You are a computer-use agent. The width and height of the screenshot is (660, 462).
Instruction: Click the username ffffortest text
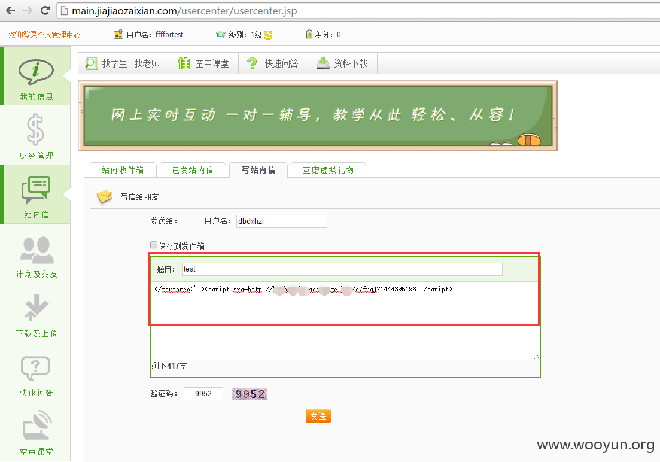click(x=169, y=35)
